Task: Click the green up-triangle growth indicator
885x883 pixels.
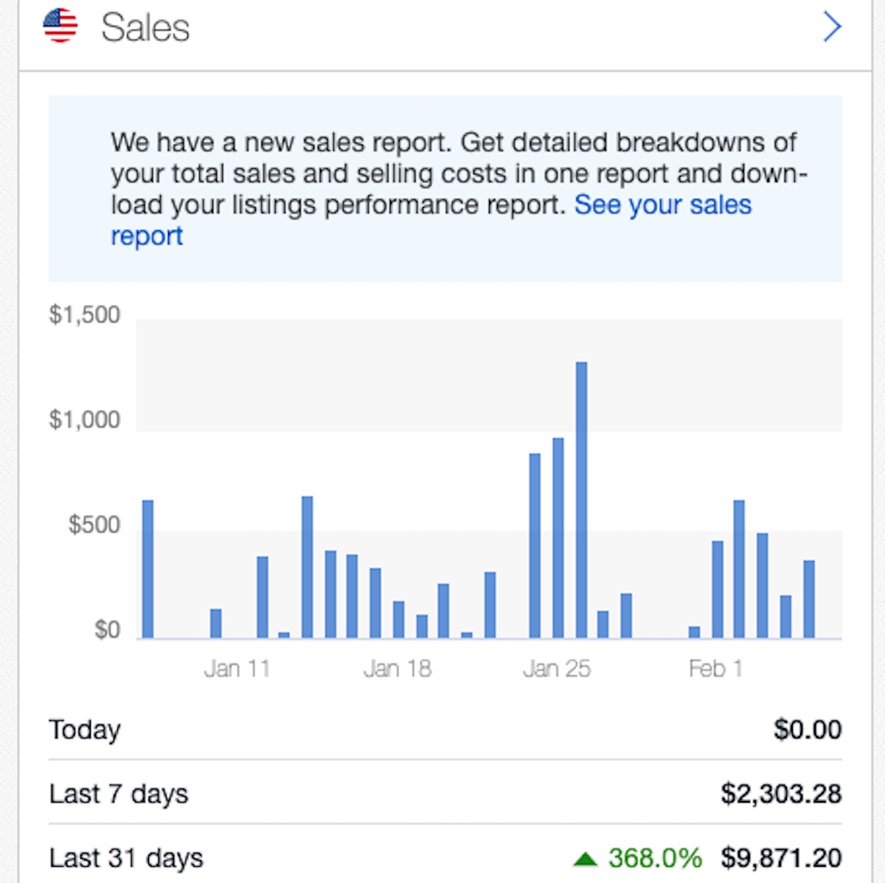Action: [585, 859]
